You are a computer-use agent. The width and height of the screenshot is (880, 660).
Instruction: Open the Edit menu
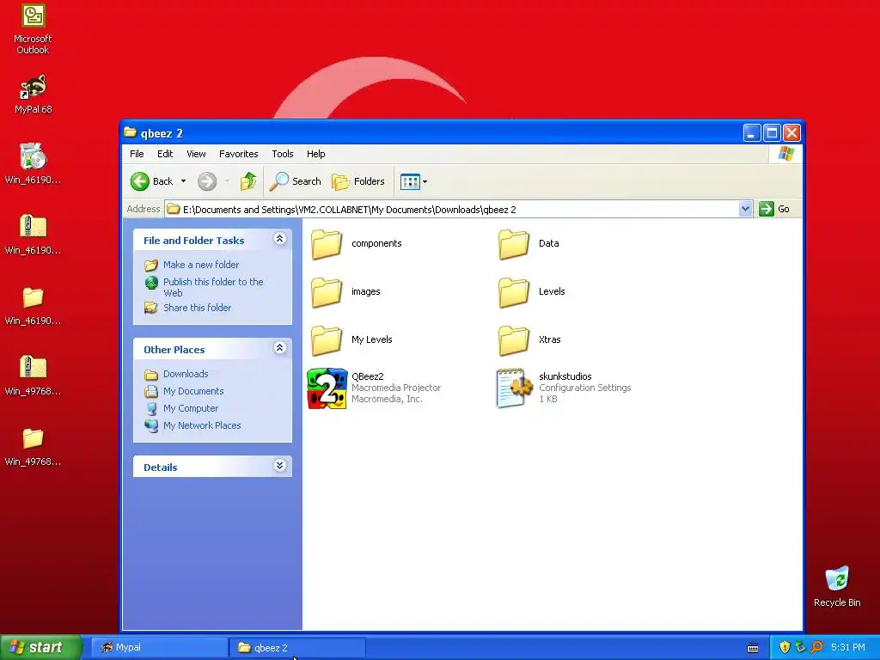pos(165,154)
